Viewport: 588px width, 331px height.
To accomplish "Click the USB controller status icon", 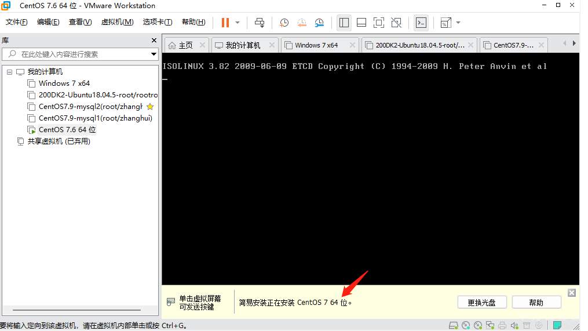I will (x=527, y=325).
